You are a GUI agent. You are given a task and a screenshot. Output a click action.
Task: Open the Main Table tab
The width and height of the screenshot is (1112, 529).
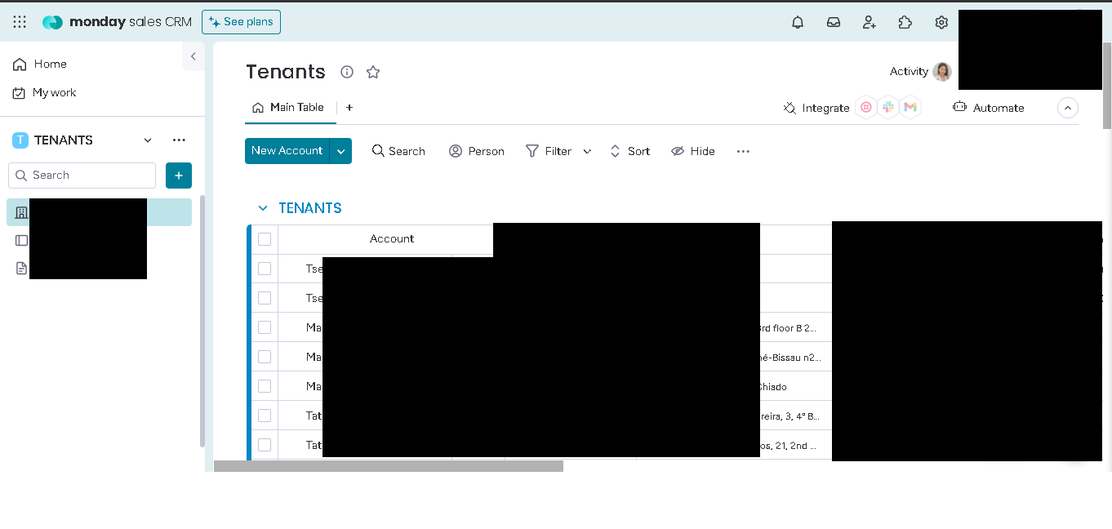click(x=288, y=108)
